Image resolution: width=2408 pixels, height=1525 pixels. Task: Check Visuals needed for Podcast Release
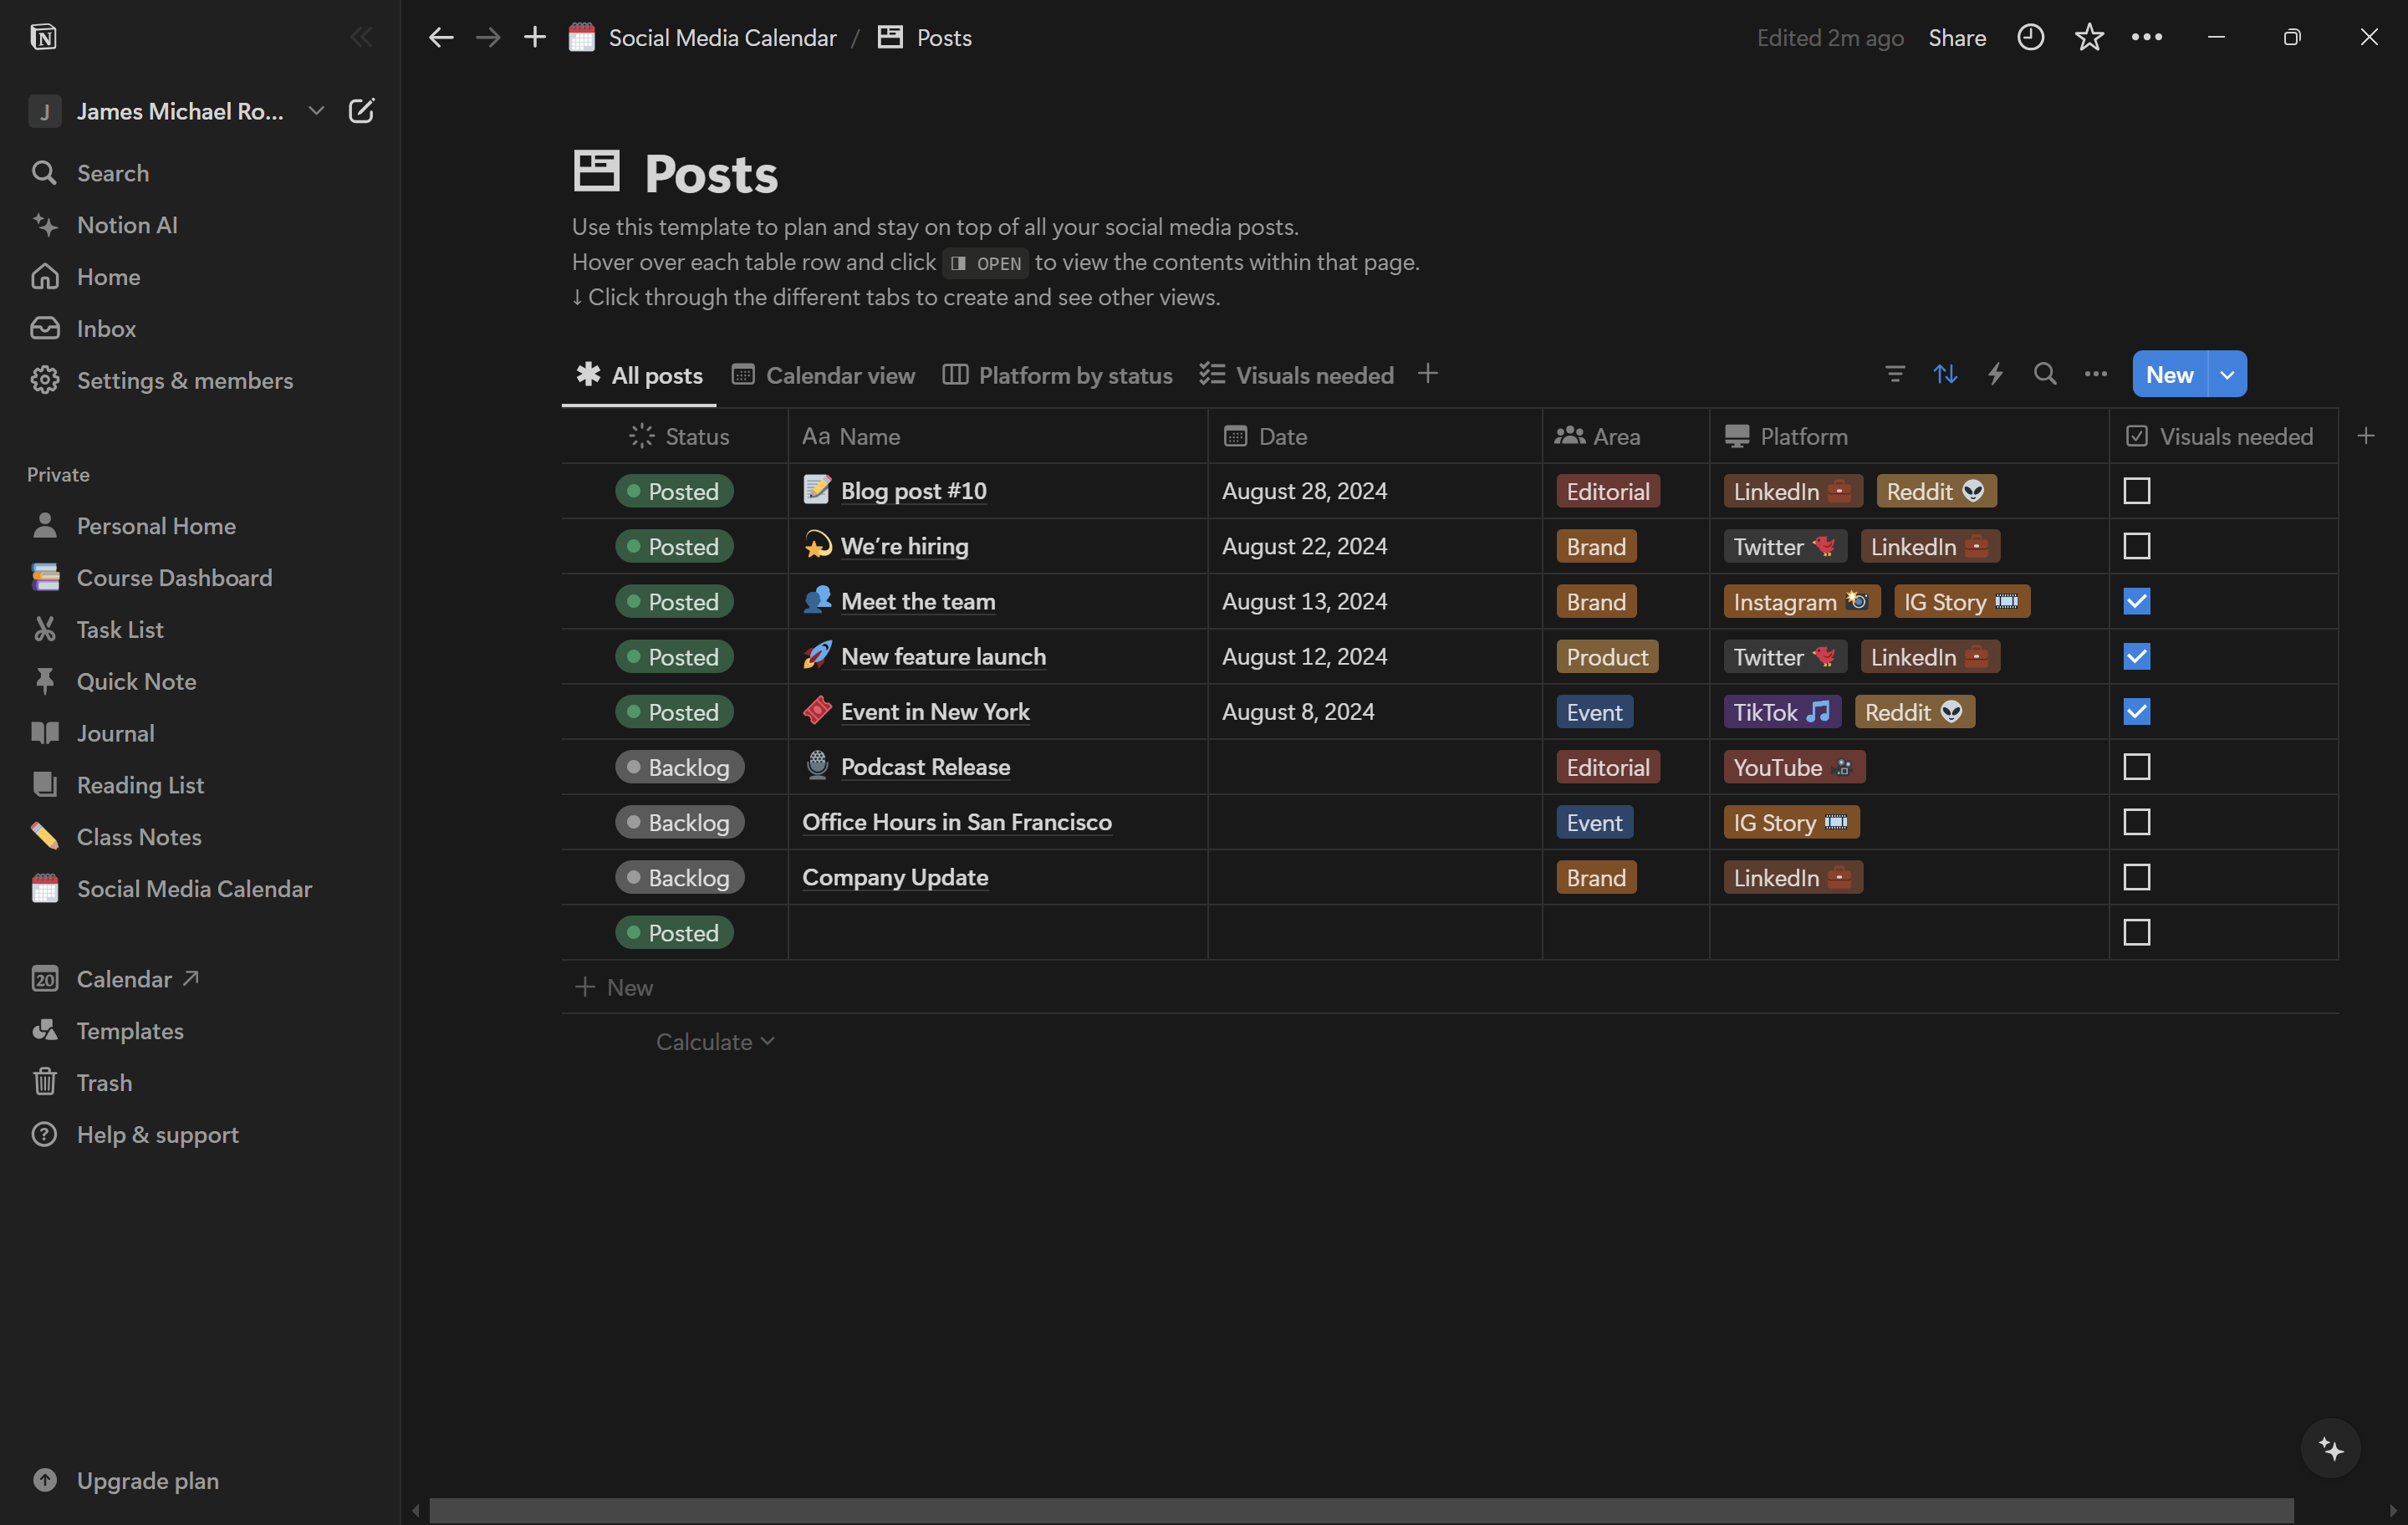tap(2136, 767)
